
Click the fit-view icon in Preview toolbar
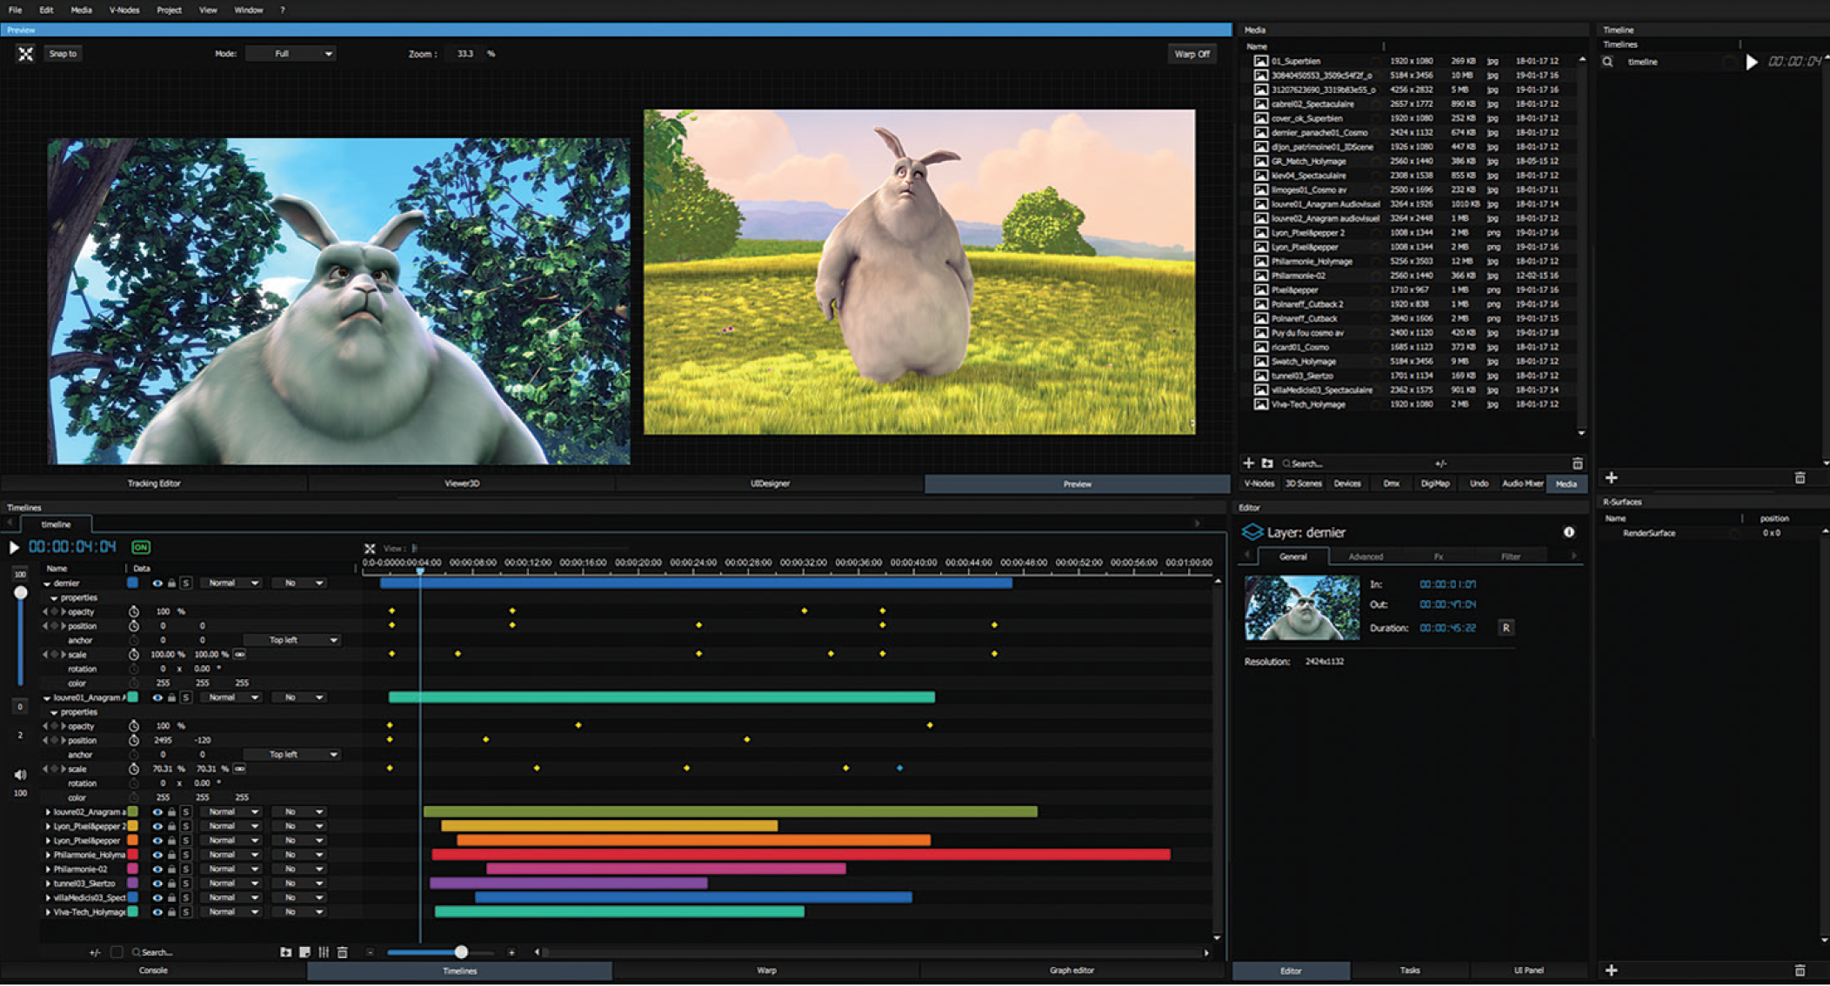click(x=25, y=54)
